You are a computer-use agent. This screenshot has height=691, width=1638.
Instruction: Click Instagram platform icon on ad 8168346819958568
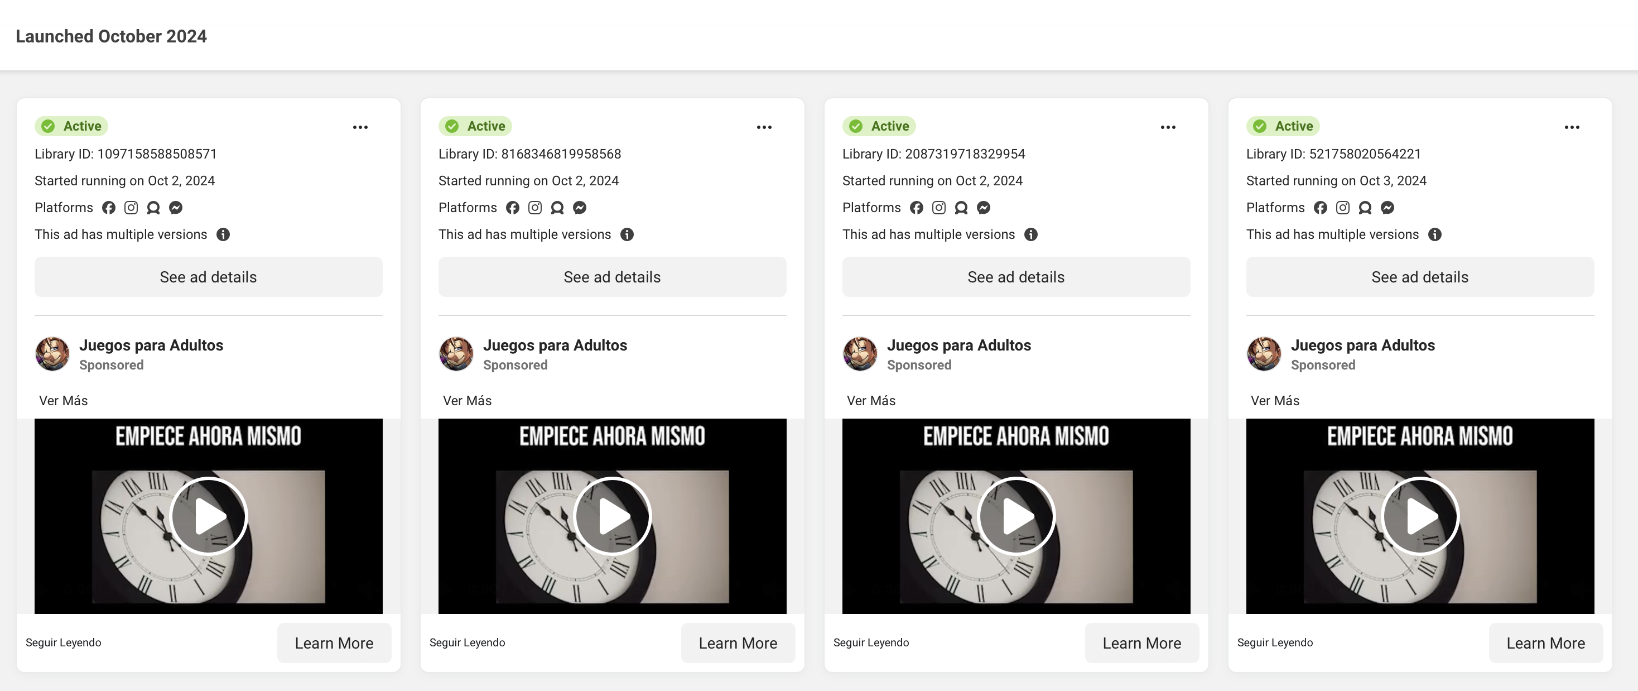click(x=535, y=208)
